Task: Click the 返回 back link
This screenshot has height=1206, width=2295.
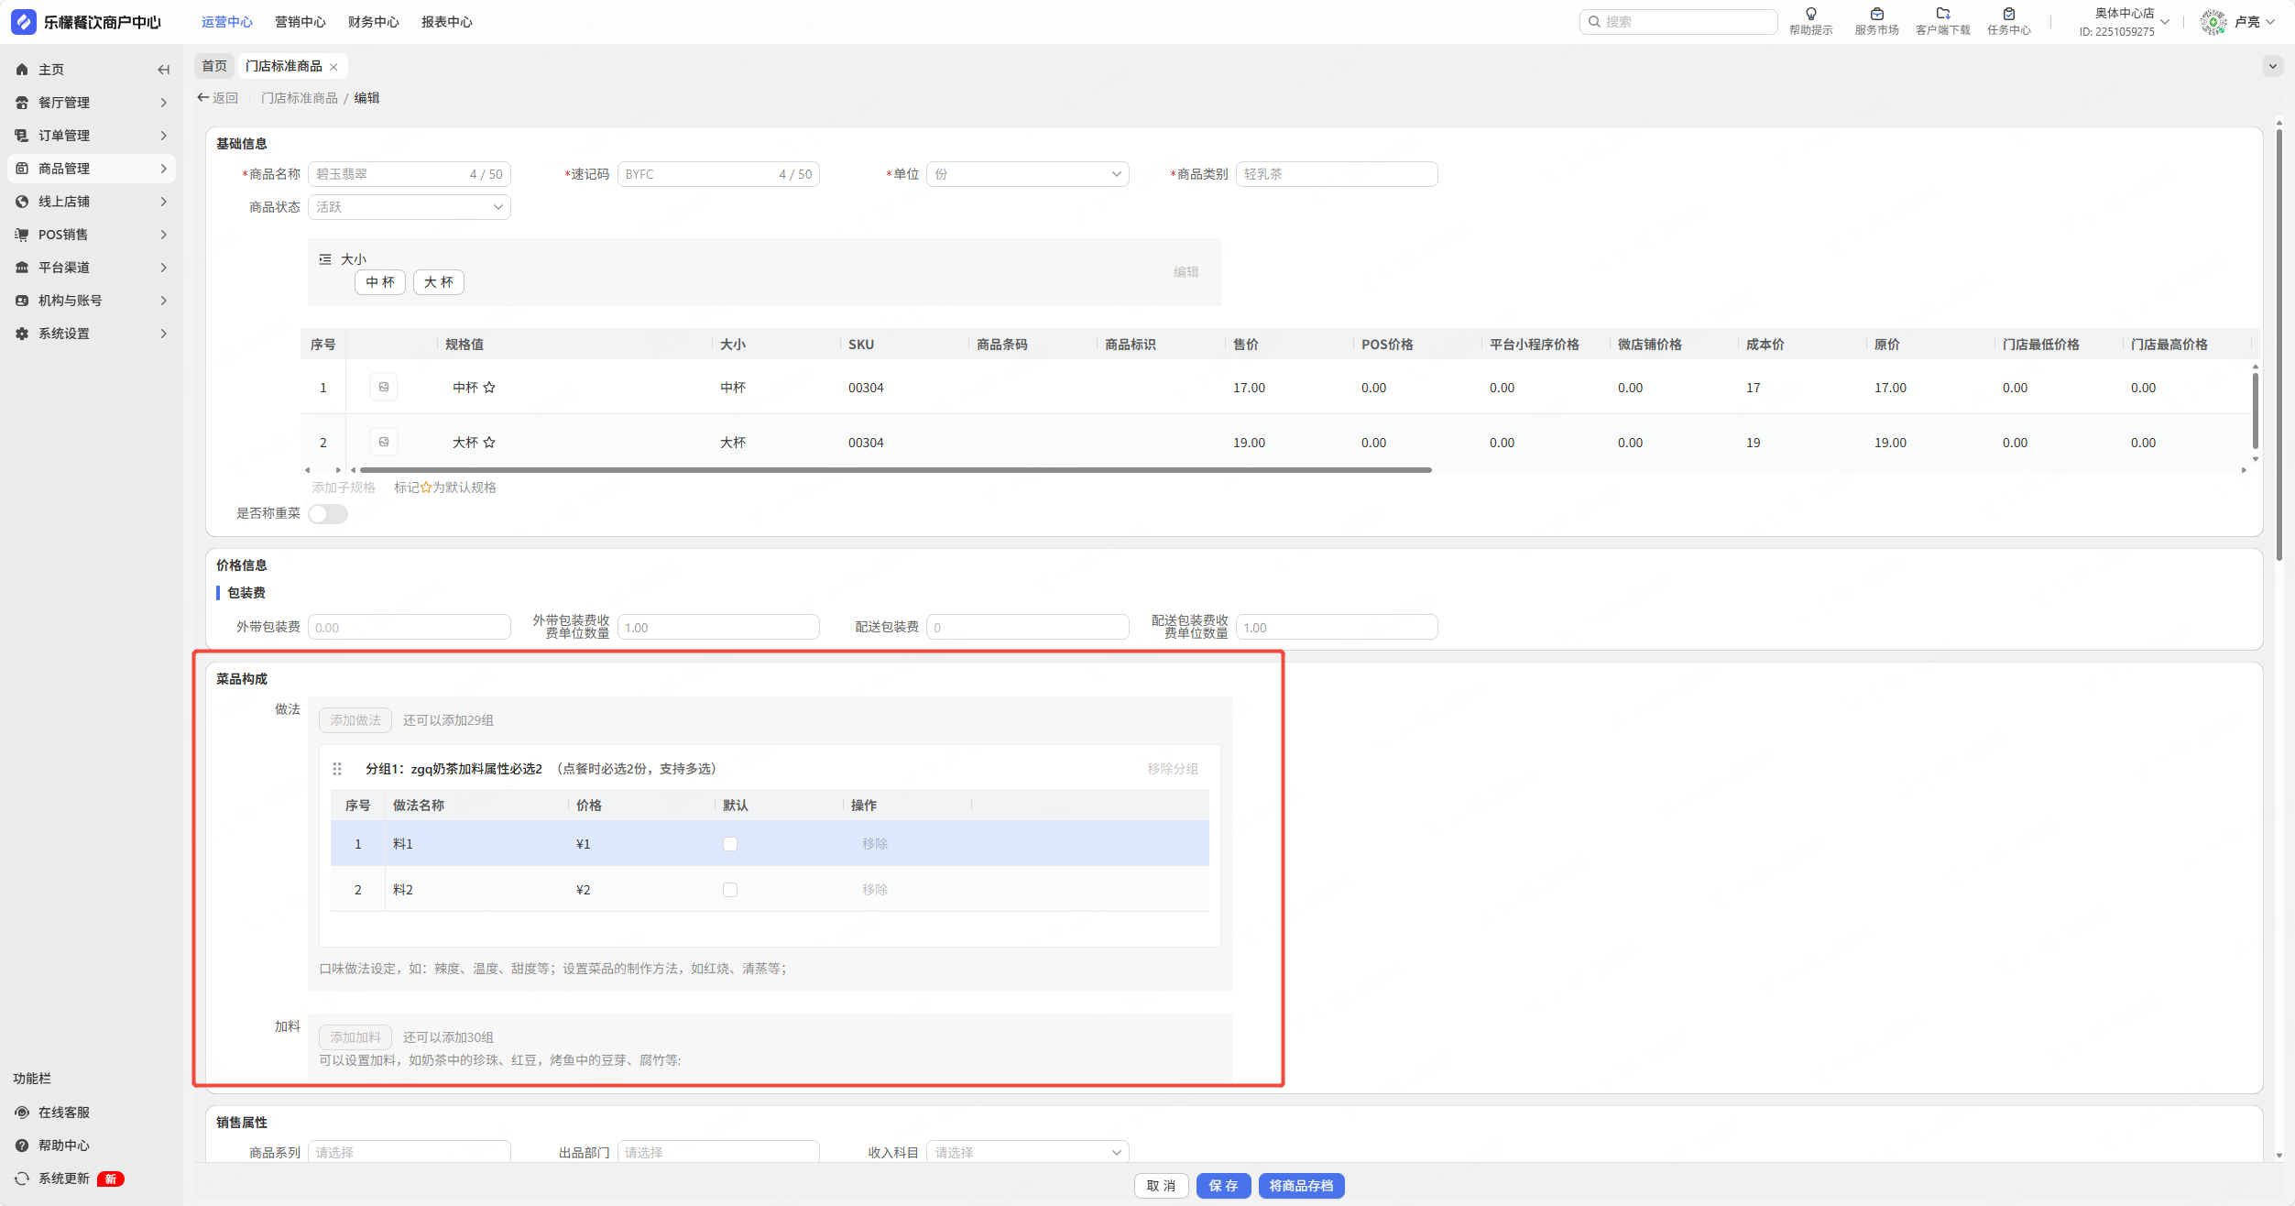Action: click(218, 98)
